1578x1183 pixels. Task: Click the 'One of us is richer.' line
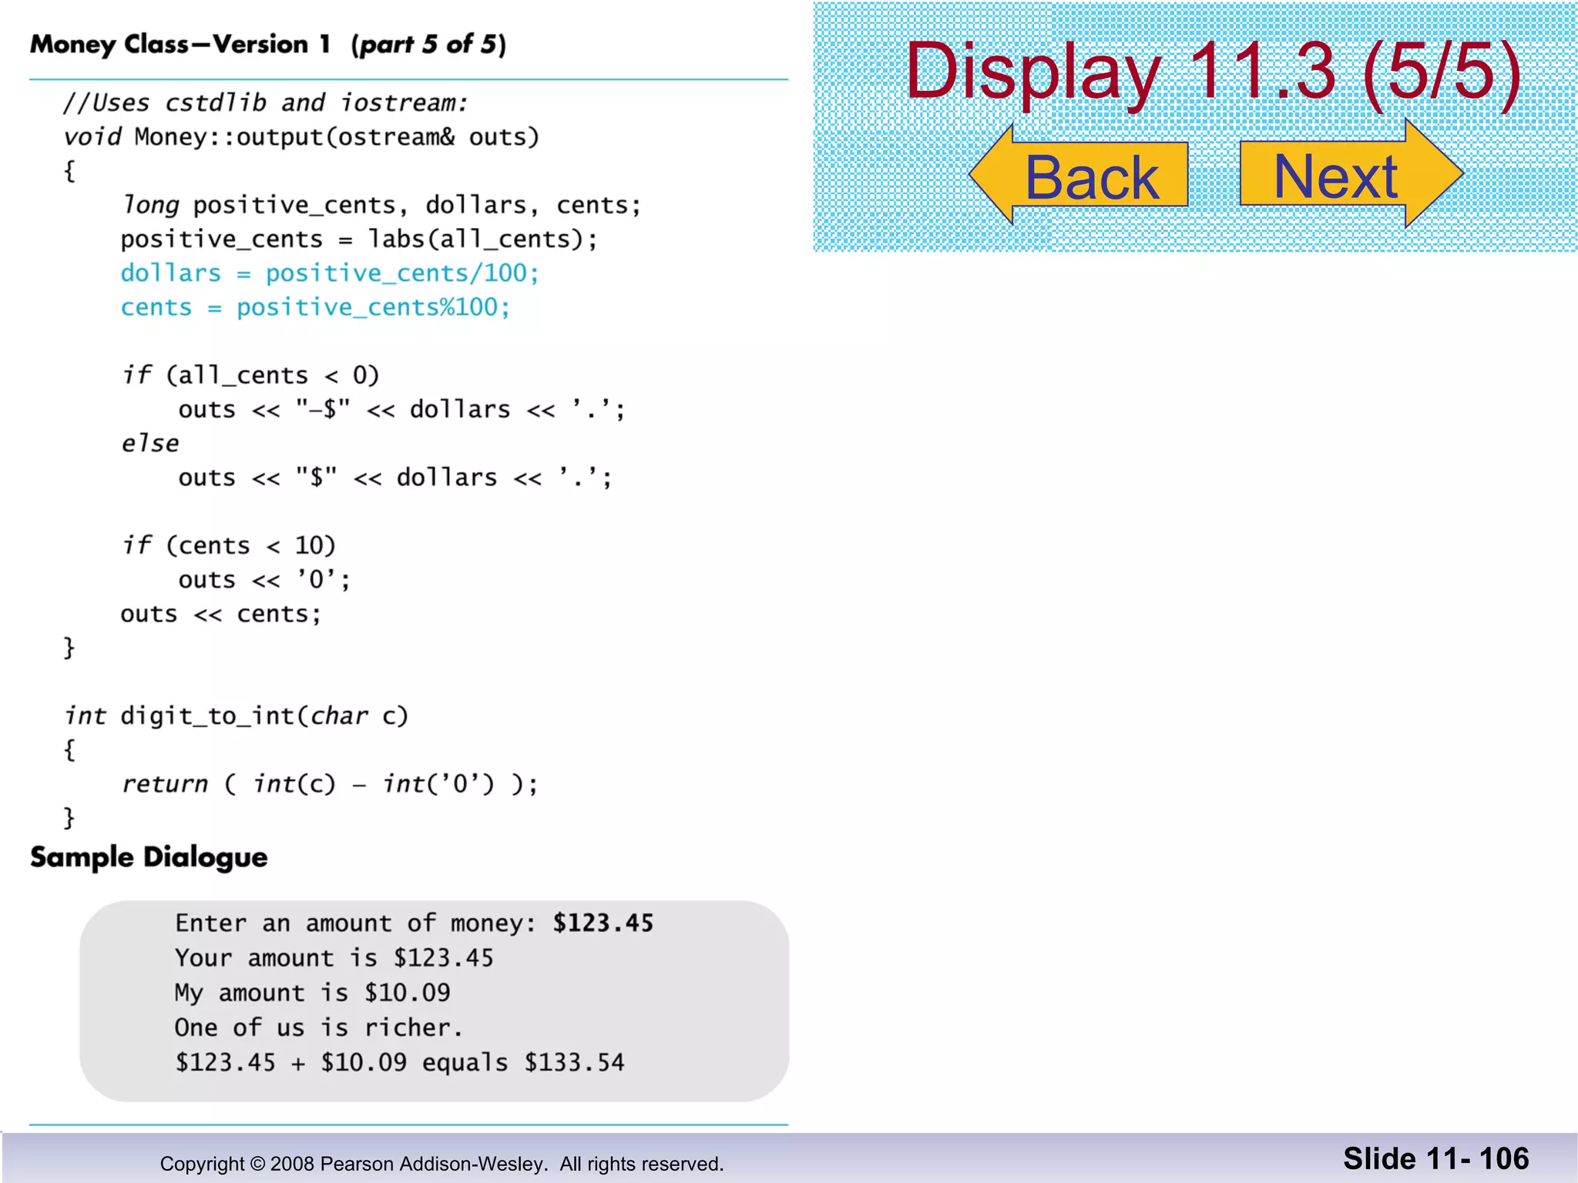click(317, 1027)
